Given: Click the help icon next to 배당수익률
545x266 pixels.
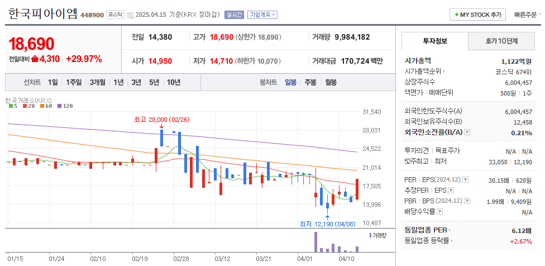Looking at the screenshot, I should (x=439, y=211).
